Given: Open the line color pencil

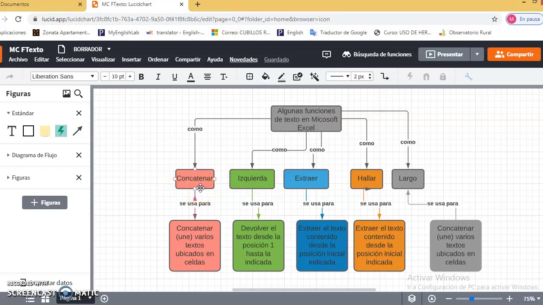Looking at the screenshot, I should point(281,77).
